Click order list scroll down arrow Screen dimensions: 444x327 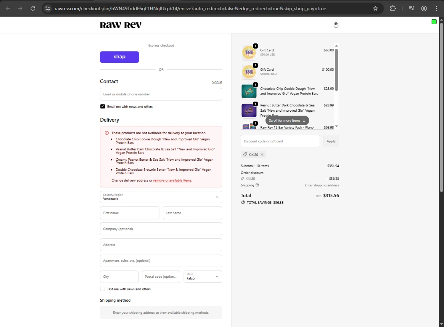336,126
